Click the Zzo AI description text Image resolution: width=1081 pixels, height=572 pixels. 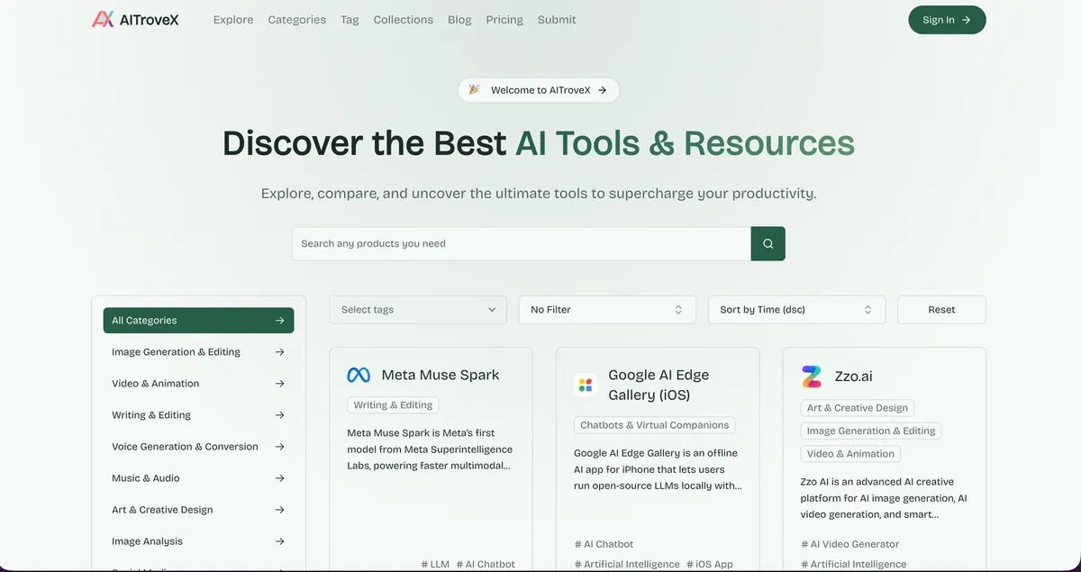[x=884, y=498]
